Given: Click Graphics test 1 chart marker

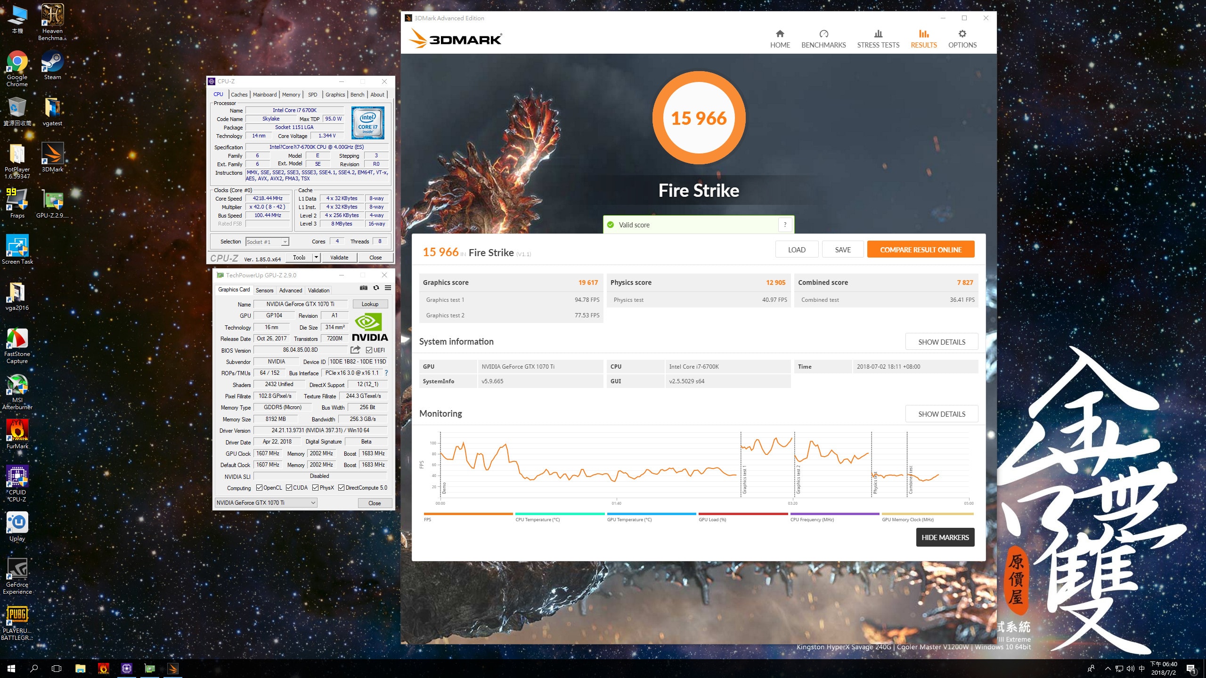Looking at the screenshot, I should click(744, 480).
